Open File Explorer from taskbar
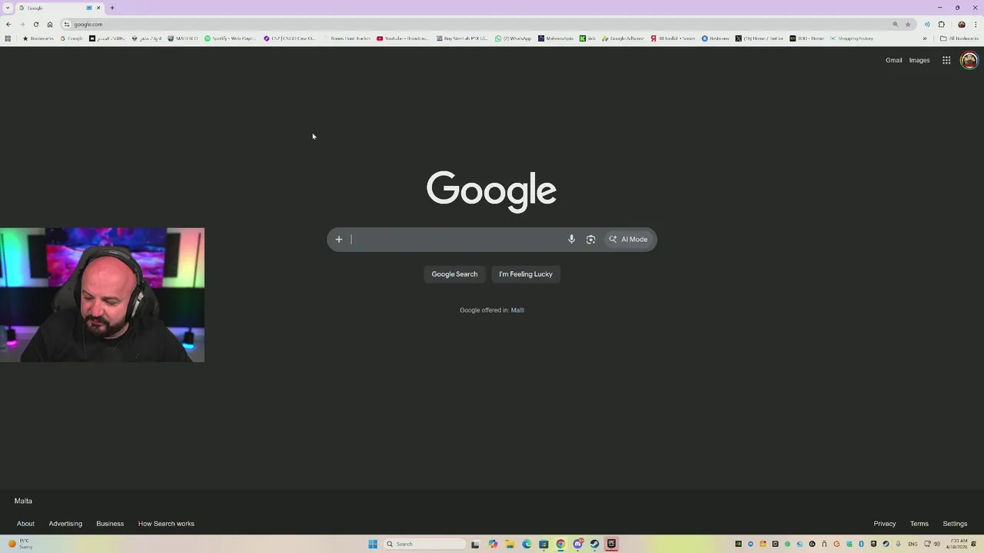 510,544
